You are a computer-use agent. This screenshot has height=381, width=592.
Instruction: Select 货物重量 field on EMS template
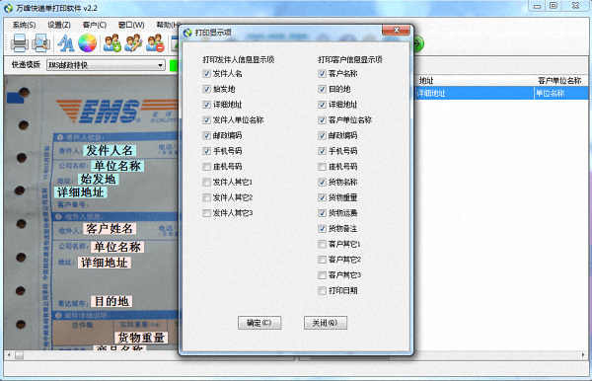[141, 338]
